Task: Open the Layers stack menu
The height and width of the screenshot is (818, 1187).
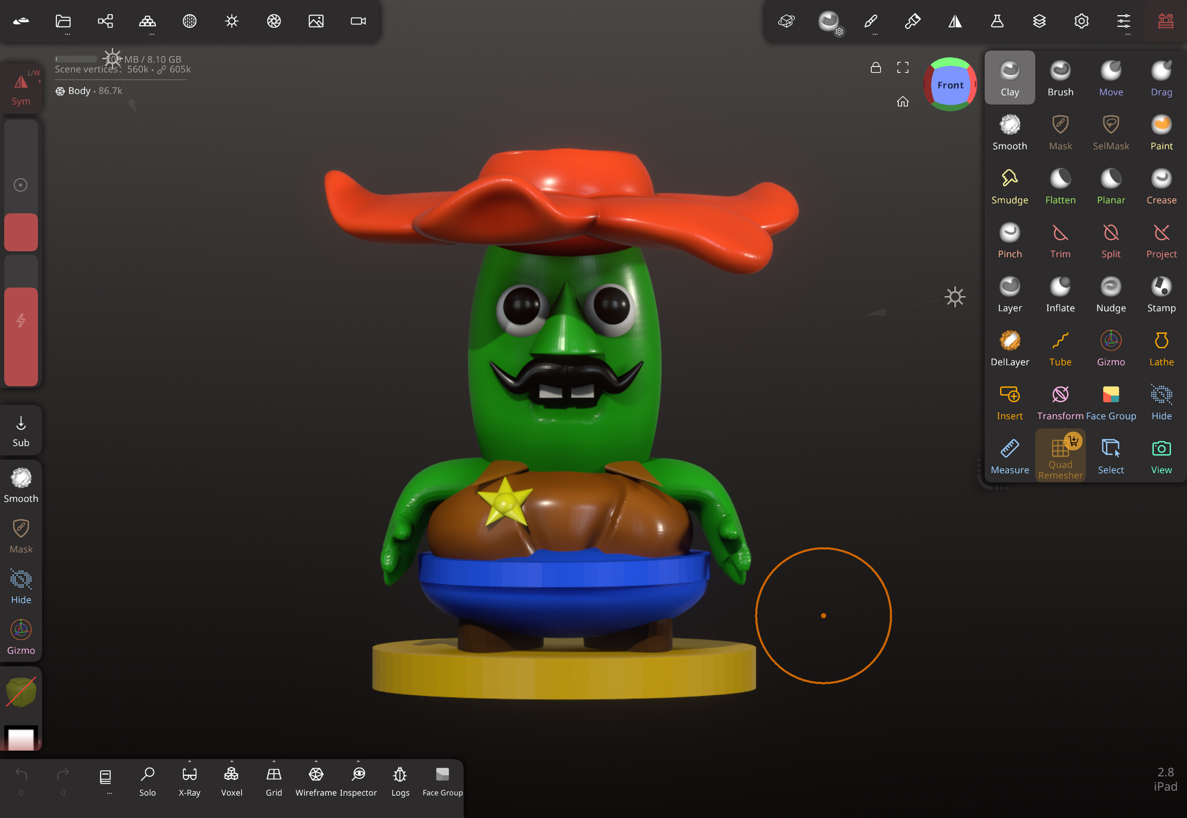Action: tap(1039, 21)
